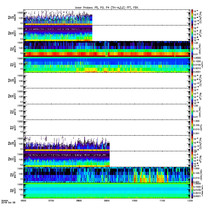203x216 pixels.
Task: Click the topmost tha fff edc34 panel's color bar
Action: (192, 17)
